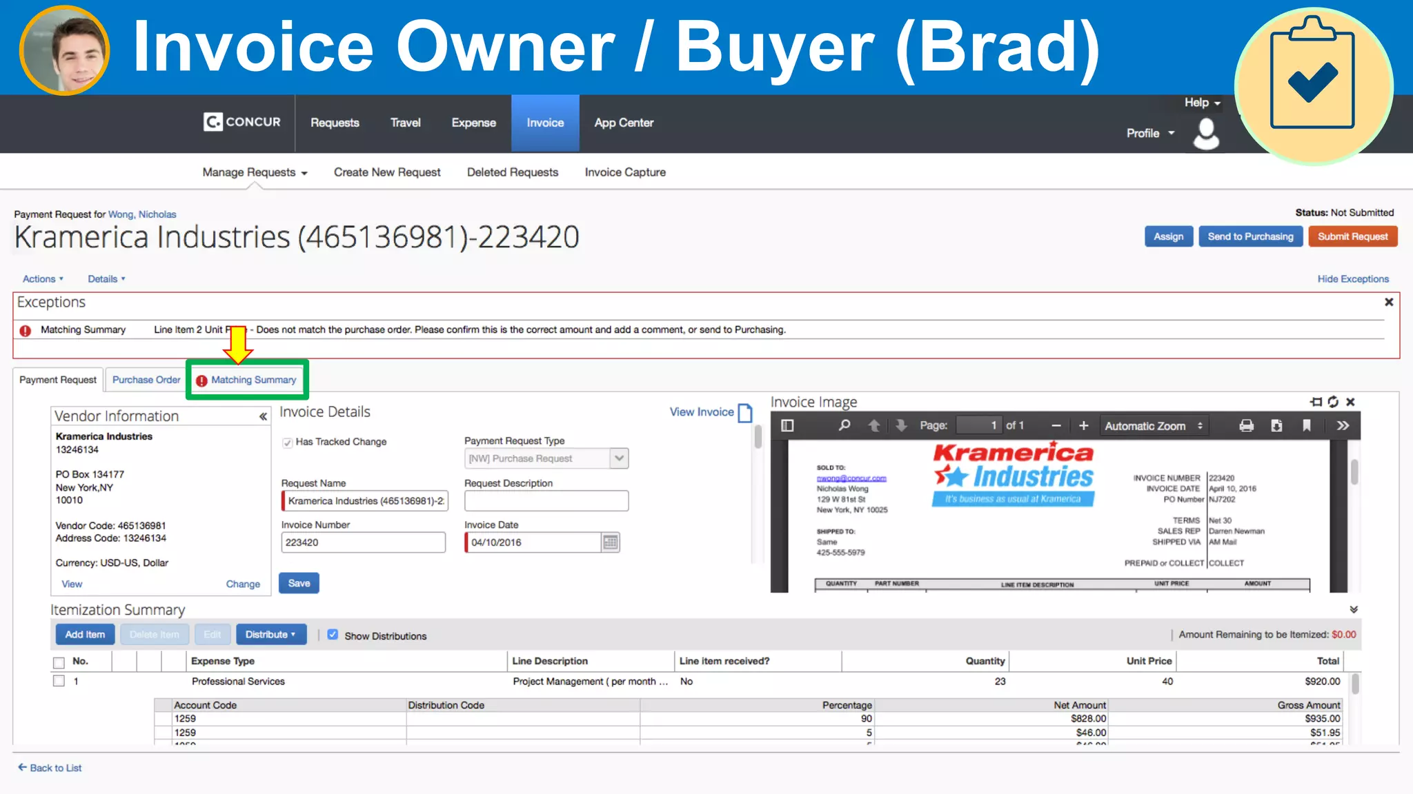Collapse the Vendor Information panel

coord(263,416)
